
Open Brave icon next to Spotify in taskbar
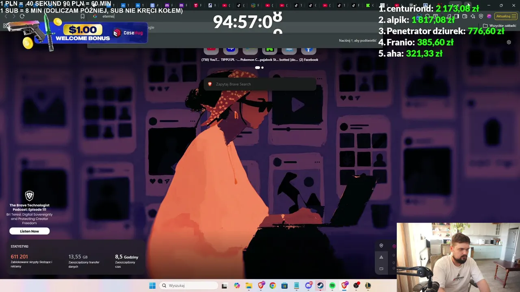[344, 286]
